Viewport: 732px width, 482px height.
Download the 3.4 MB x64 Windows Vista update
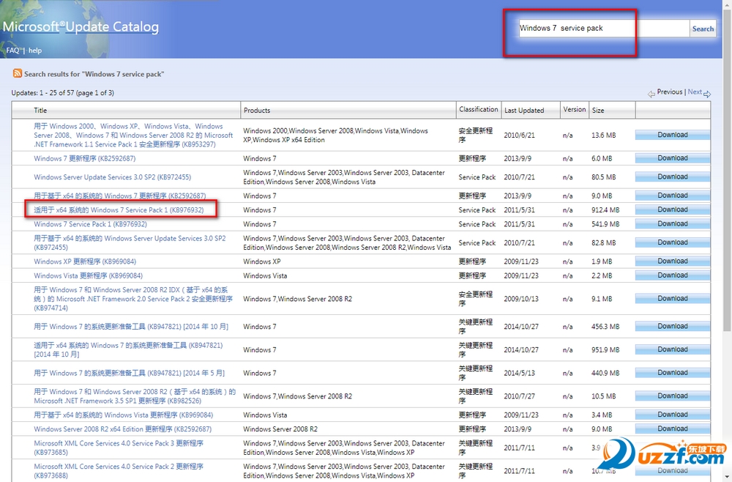tap(672, 415)
